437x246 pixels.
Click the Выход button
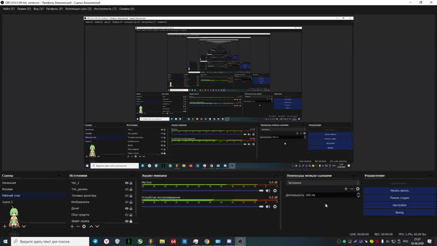coord(399,212)
